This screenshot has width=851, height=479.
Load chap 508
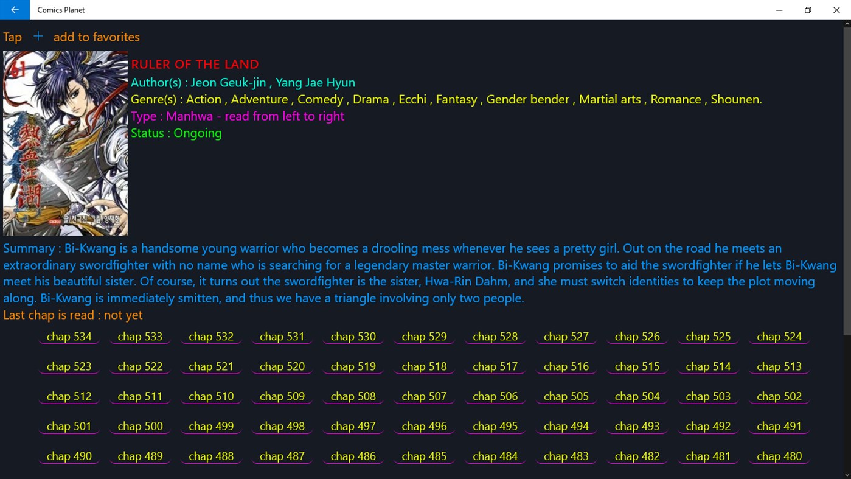[353, 396]
